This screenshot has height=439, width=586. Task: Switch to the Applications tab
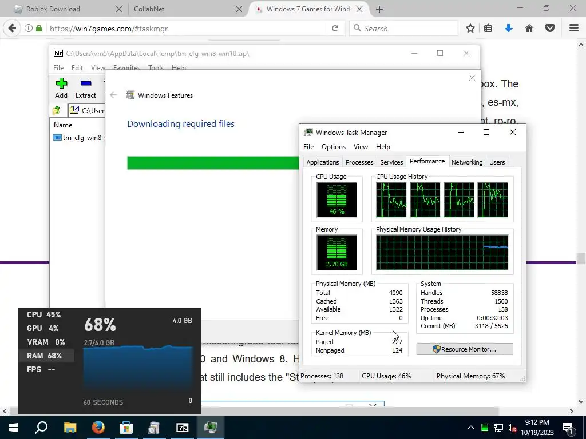(x=323, y=162)
